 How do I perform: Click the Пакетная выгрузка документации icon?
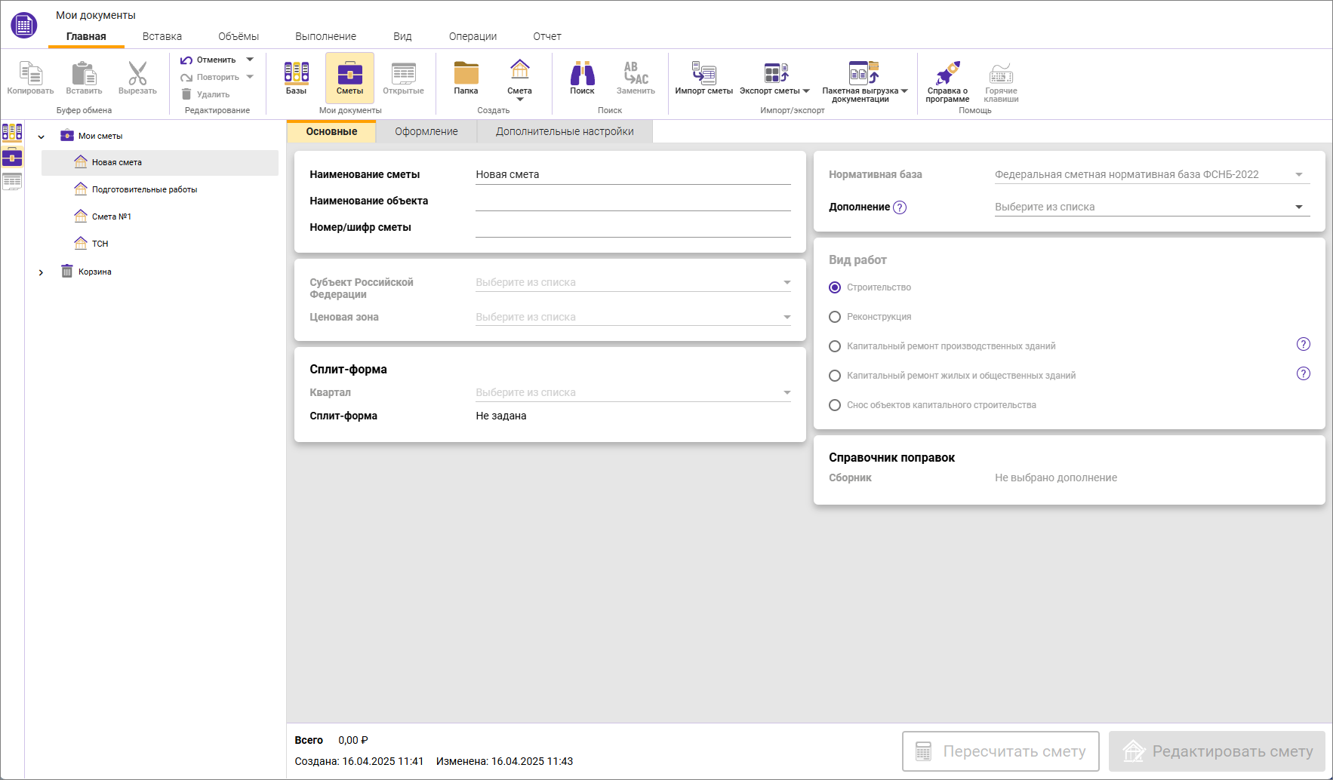pos(864,73)
